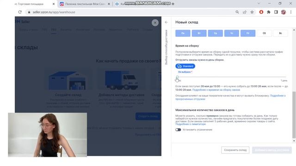Reload the seller.ozon.ru page
The height and width of the screenshot is (166, 296).
coord(20,12)
